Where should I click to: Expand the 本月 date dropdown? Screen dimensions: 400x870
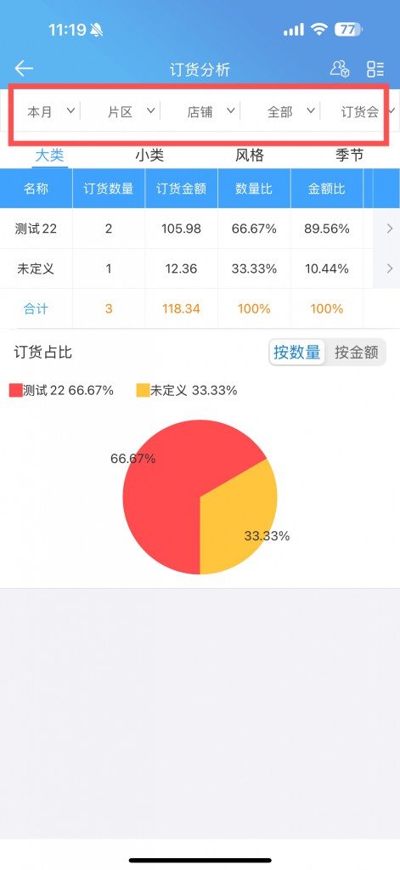tap(50, 111)
